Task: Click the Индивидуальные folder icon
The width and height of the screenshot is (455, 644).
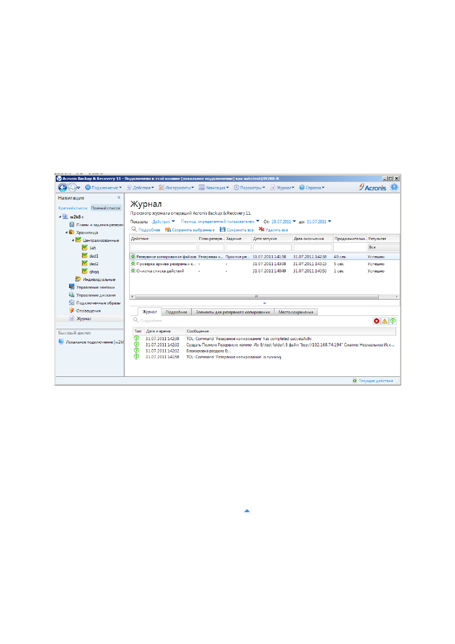Action: 78,279
